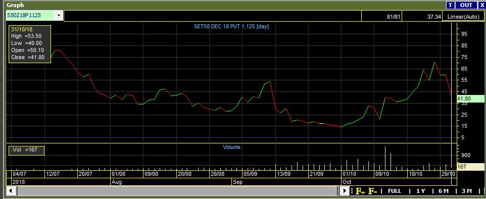486x199 pixels.
Task: Click scrollbar right arrow
Action: [345, 190]
